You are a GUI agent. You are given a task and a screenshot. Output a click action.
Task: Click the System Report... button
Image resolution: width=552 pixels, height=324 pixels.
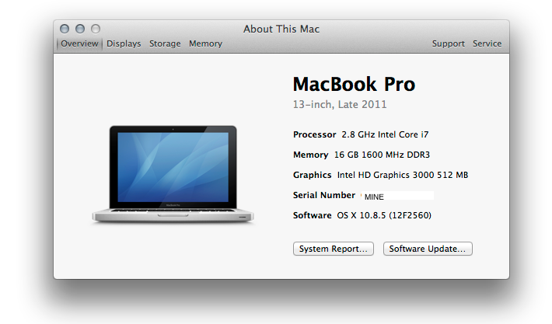click(333, 249)
